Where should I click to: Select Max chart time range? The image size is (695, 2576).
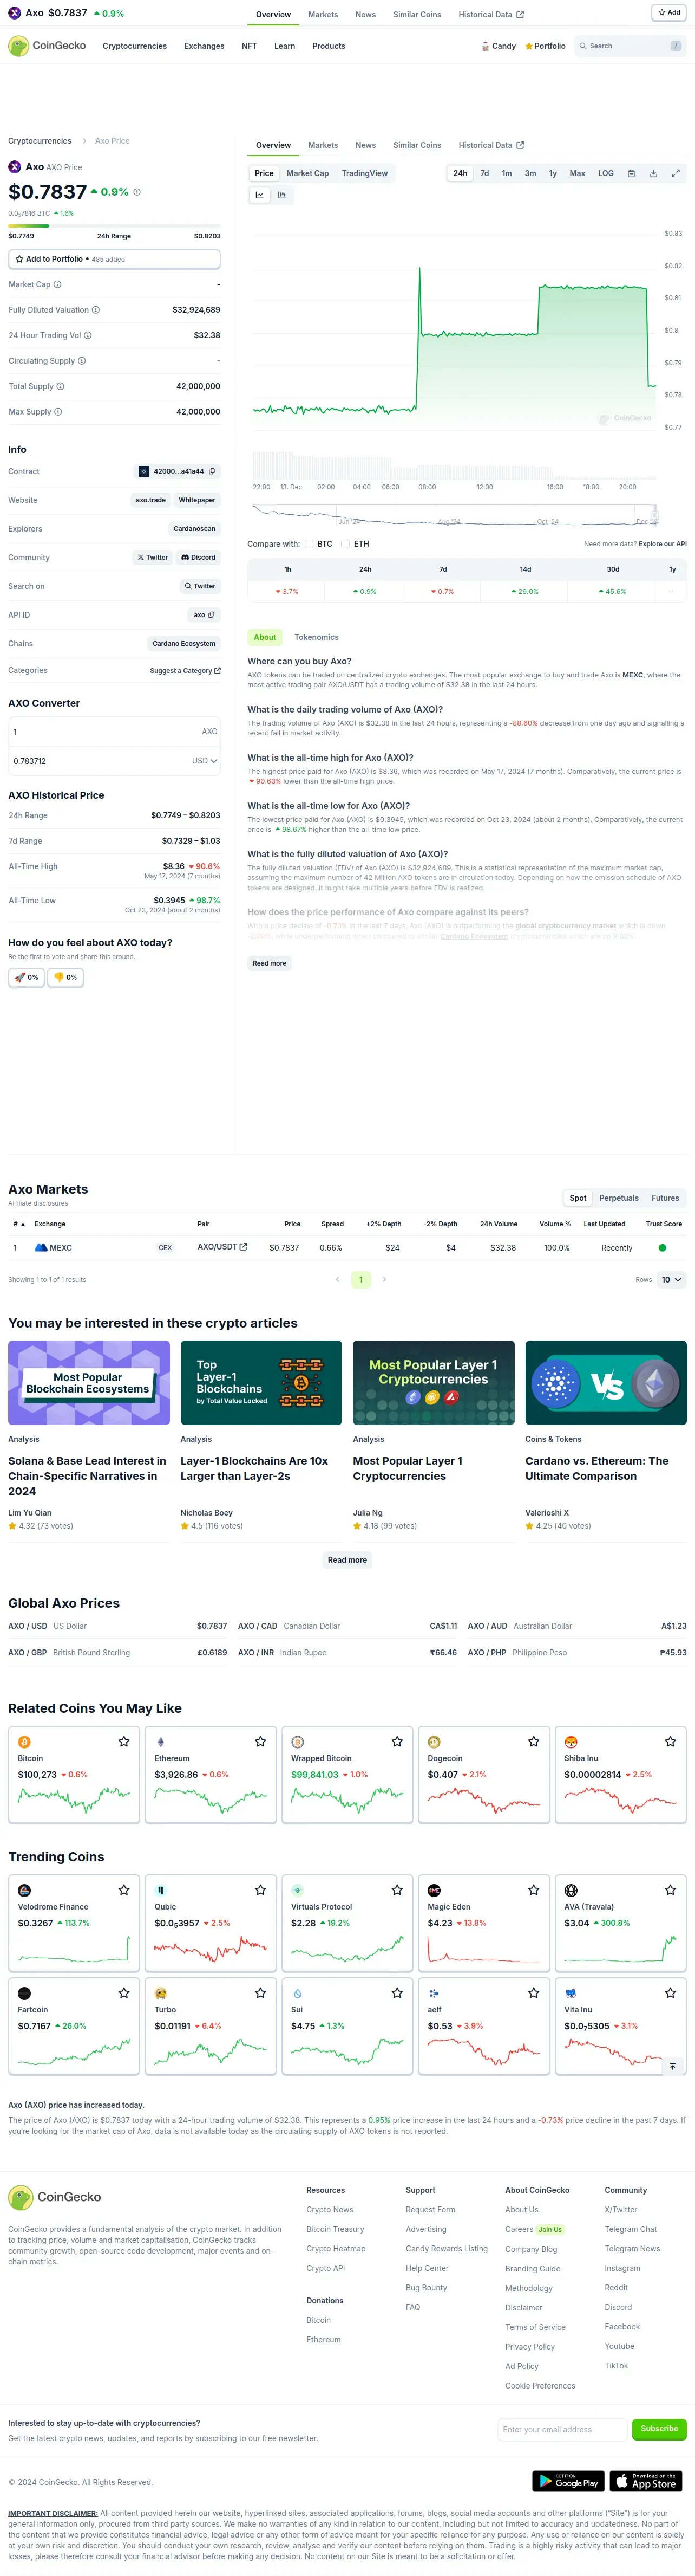click(x=577, y=173)
